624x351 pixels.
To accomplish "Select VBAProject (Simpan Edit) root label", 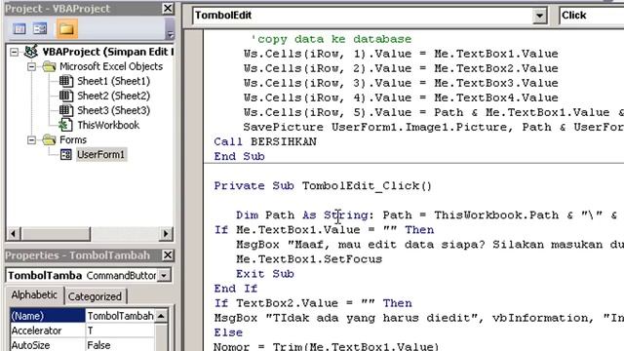I will coord(108,52).
